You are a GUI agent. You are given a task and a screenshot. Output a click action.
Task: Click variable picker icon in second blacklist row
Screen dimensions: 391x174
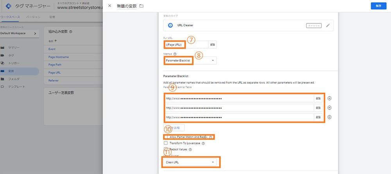tap(318, 108)
